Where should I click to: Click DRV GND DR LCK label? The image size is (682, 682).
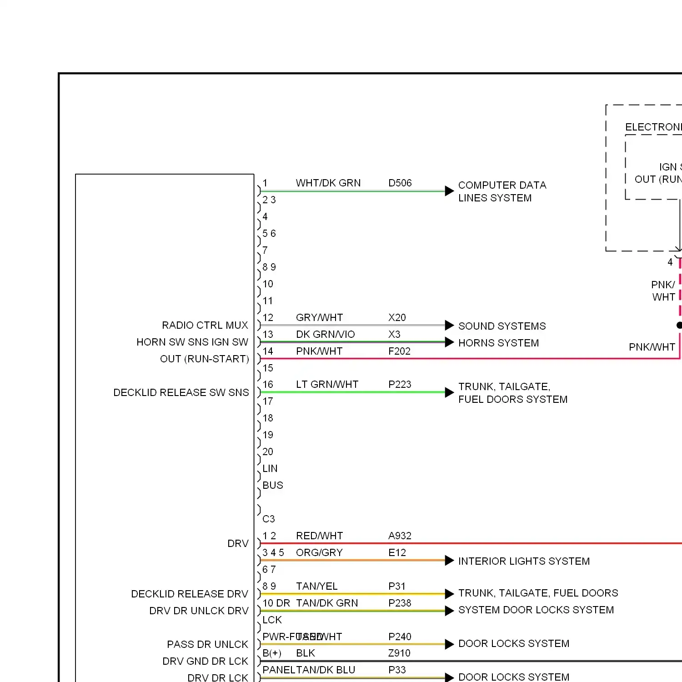pos(205,661)
